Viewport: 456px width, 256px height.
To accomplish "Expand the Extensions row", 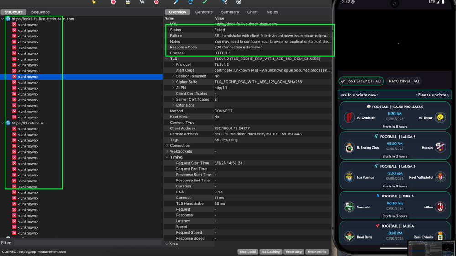I will tap(173, 105).
